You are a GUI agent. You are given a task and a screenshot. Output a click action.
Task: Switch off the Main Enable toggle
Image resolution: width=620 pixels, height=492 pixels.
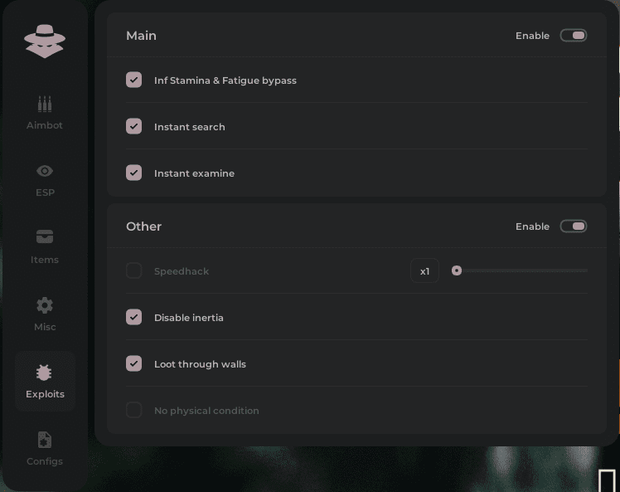point(574,36)
